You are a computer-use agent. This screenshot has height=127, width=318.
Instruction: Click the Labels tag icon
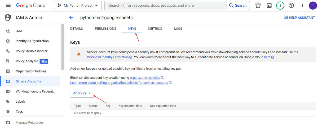point(8,102)
